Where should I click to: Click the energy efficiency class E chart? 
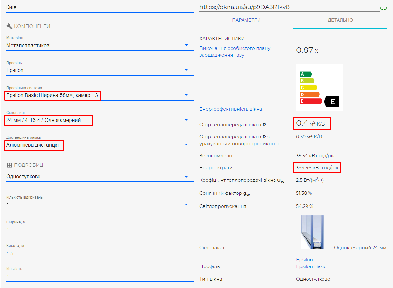(320, 87)
